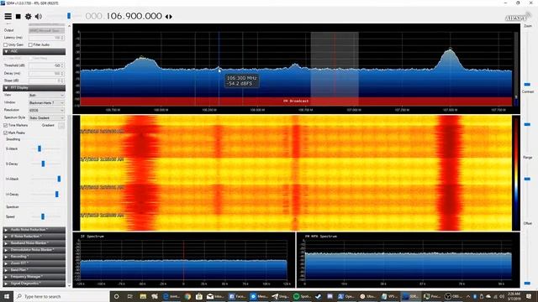
Task: Open the Output device dropdown
Action: coord(47,30)
